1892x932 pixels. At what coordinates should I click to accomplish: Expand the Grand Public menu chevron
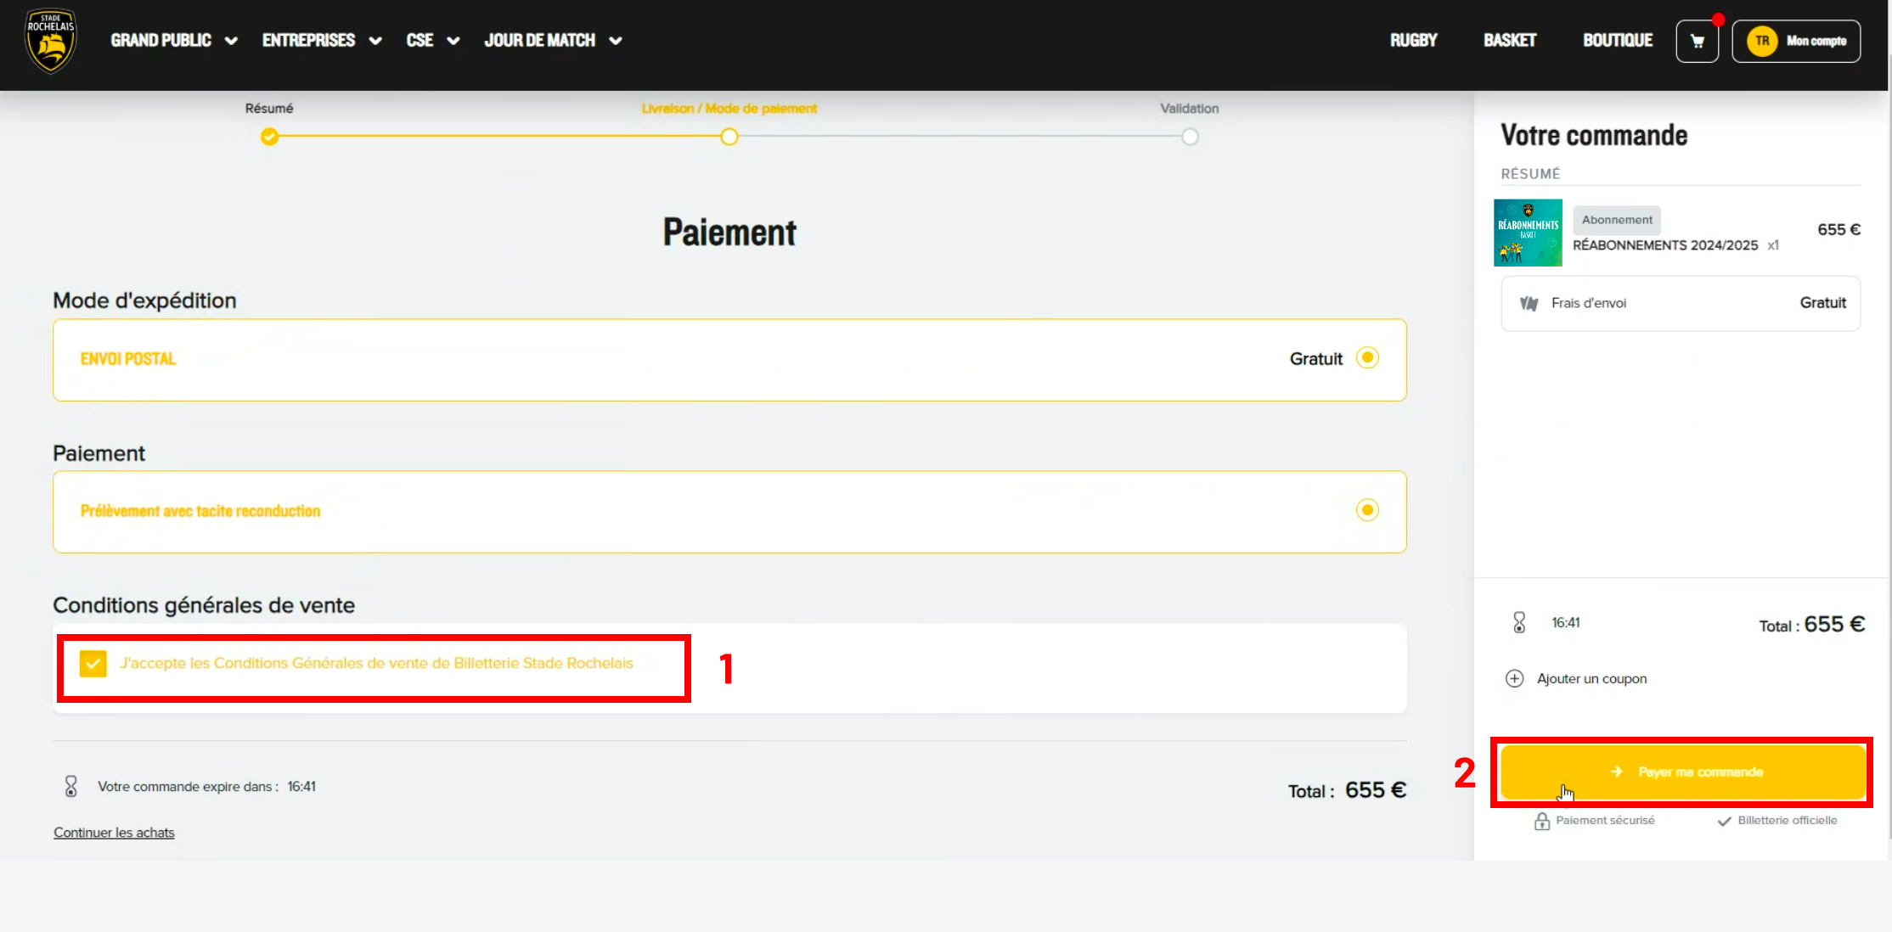[x=231, y=41]
